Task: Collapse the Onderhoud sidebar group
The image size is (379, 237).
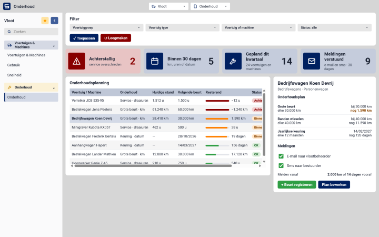Action: [x=31, y=87]
